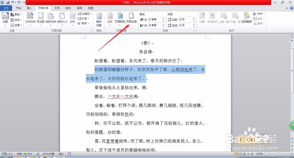Image resolution: width=294 pixels, height=158 pixels.
Task: Open the Customize Quick Access Toolbar arrow
Action: (x=24, y=3)
